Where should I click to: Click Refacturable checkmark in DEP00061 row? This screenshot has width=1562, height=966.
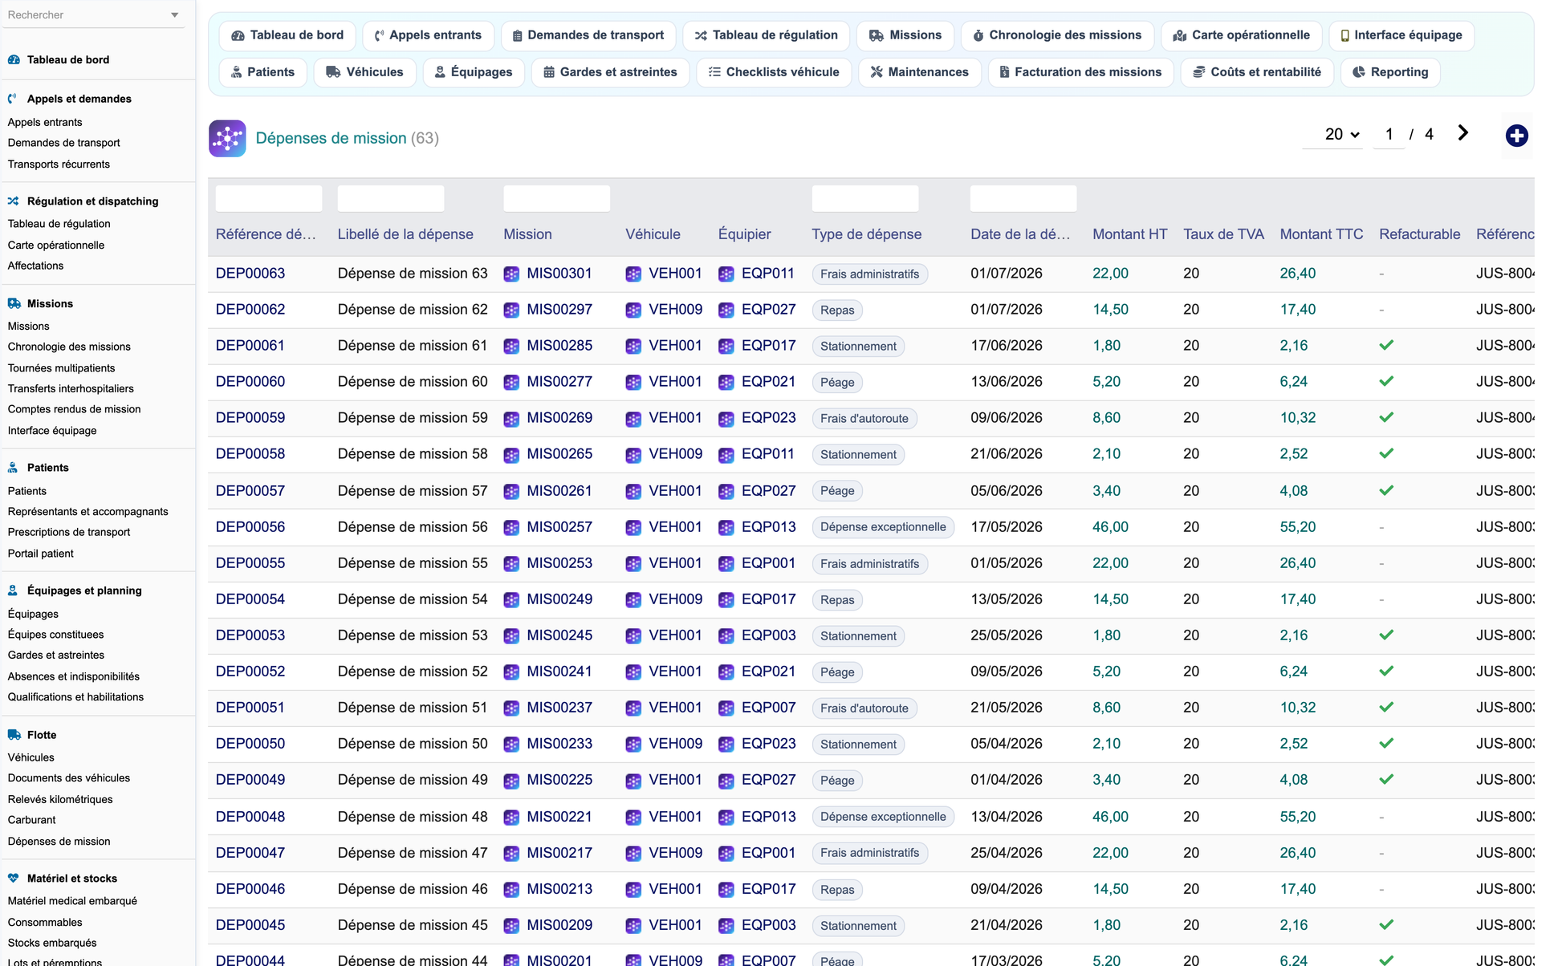pyautogui.click(x=1386, y=346)
